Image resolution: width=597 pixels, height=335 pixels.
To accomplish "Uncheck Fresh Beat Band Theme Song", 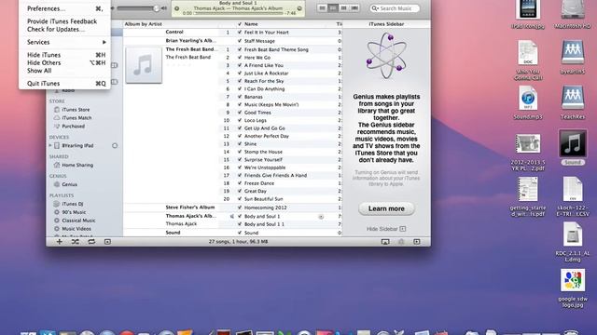I will click(240, 49).
